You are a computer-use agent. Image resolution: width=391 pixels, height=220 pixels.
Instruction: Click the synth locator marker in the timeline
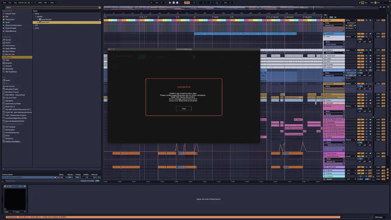tap(216, 17)
